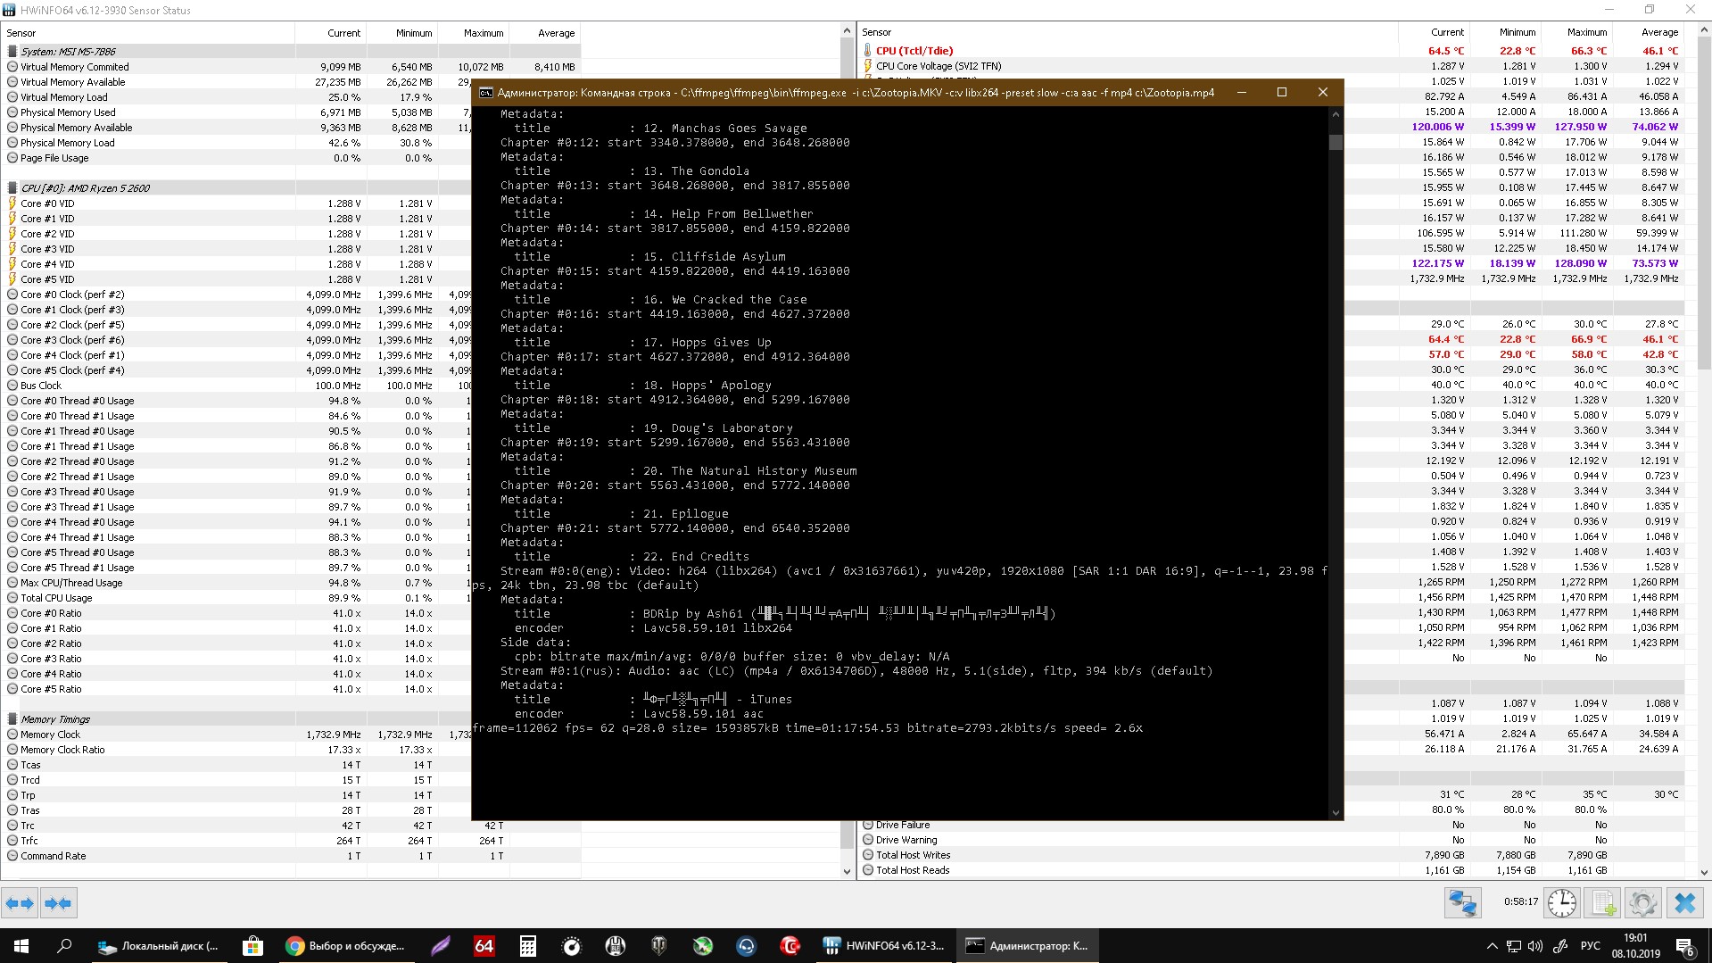Open HWiNFO sensor settings gear
This screenshot has width=1712, height=963.
click(x=1642, y=903)
